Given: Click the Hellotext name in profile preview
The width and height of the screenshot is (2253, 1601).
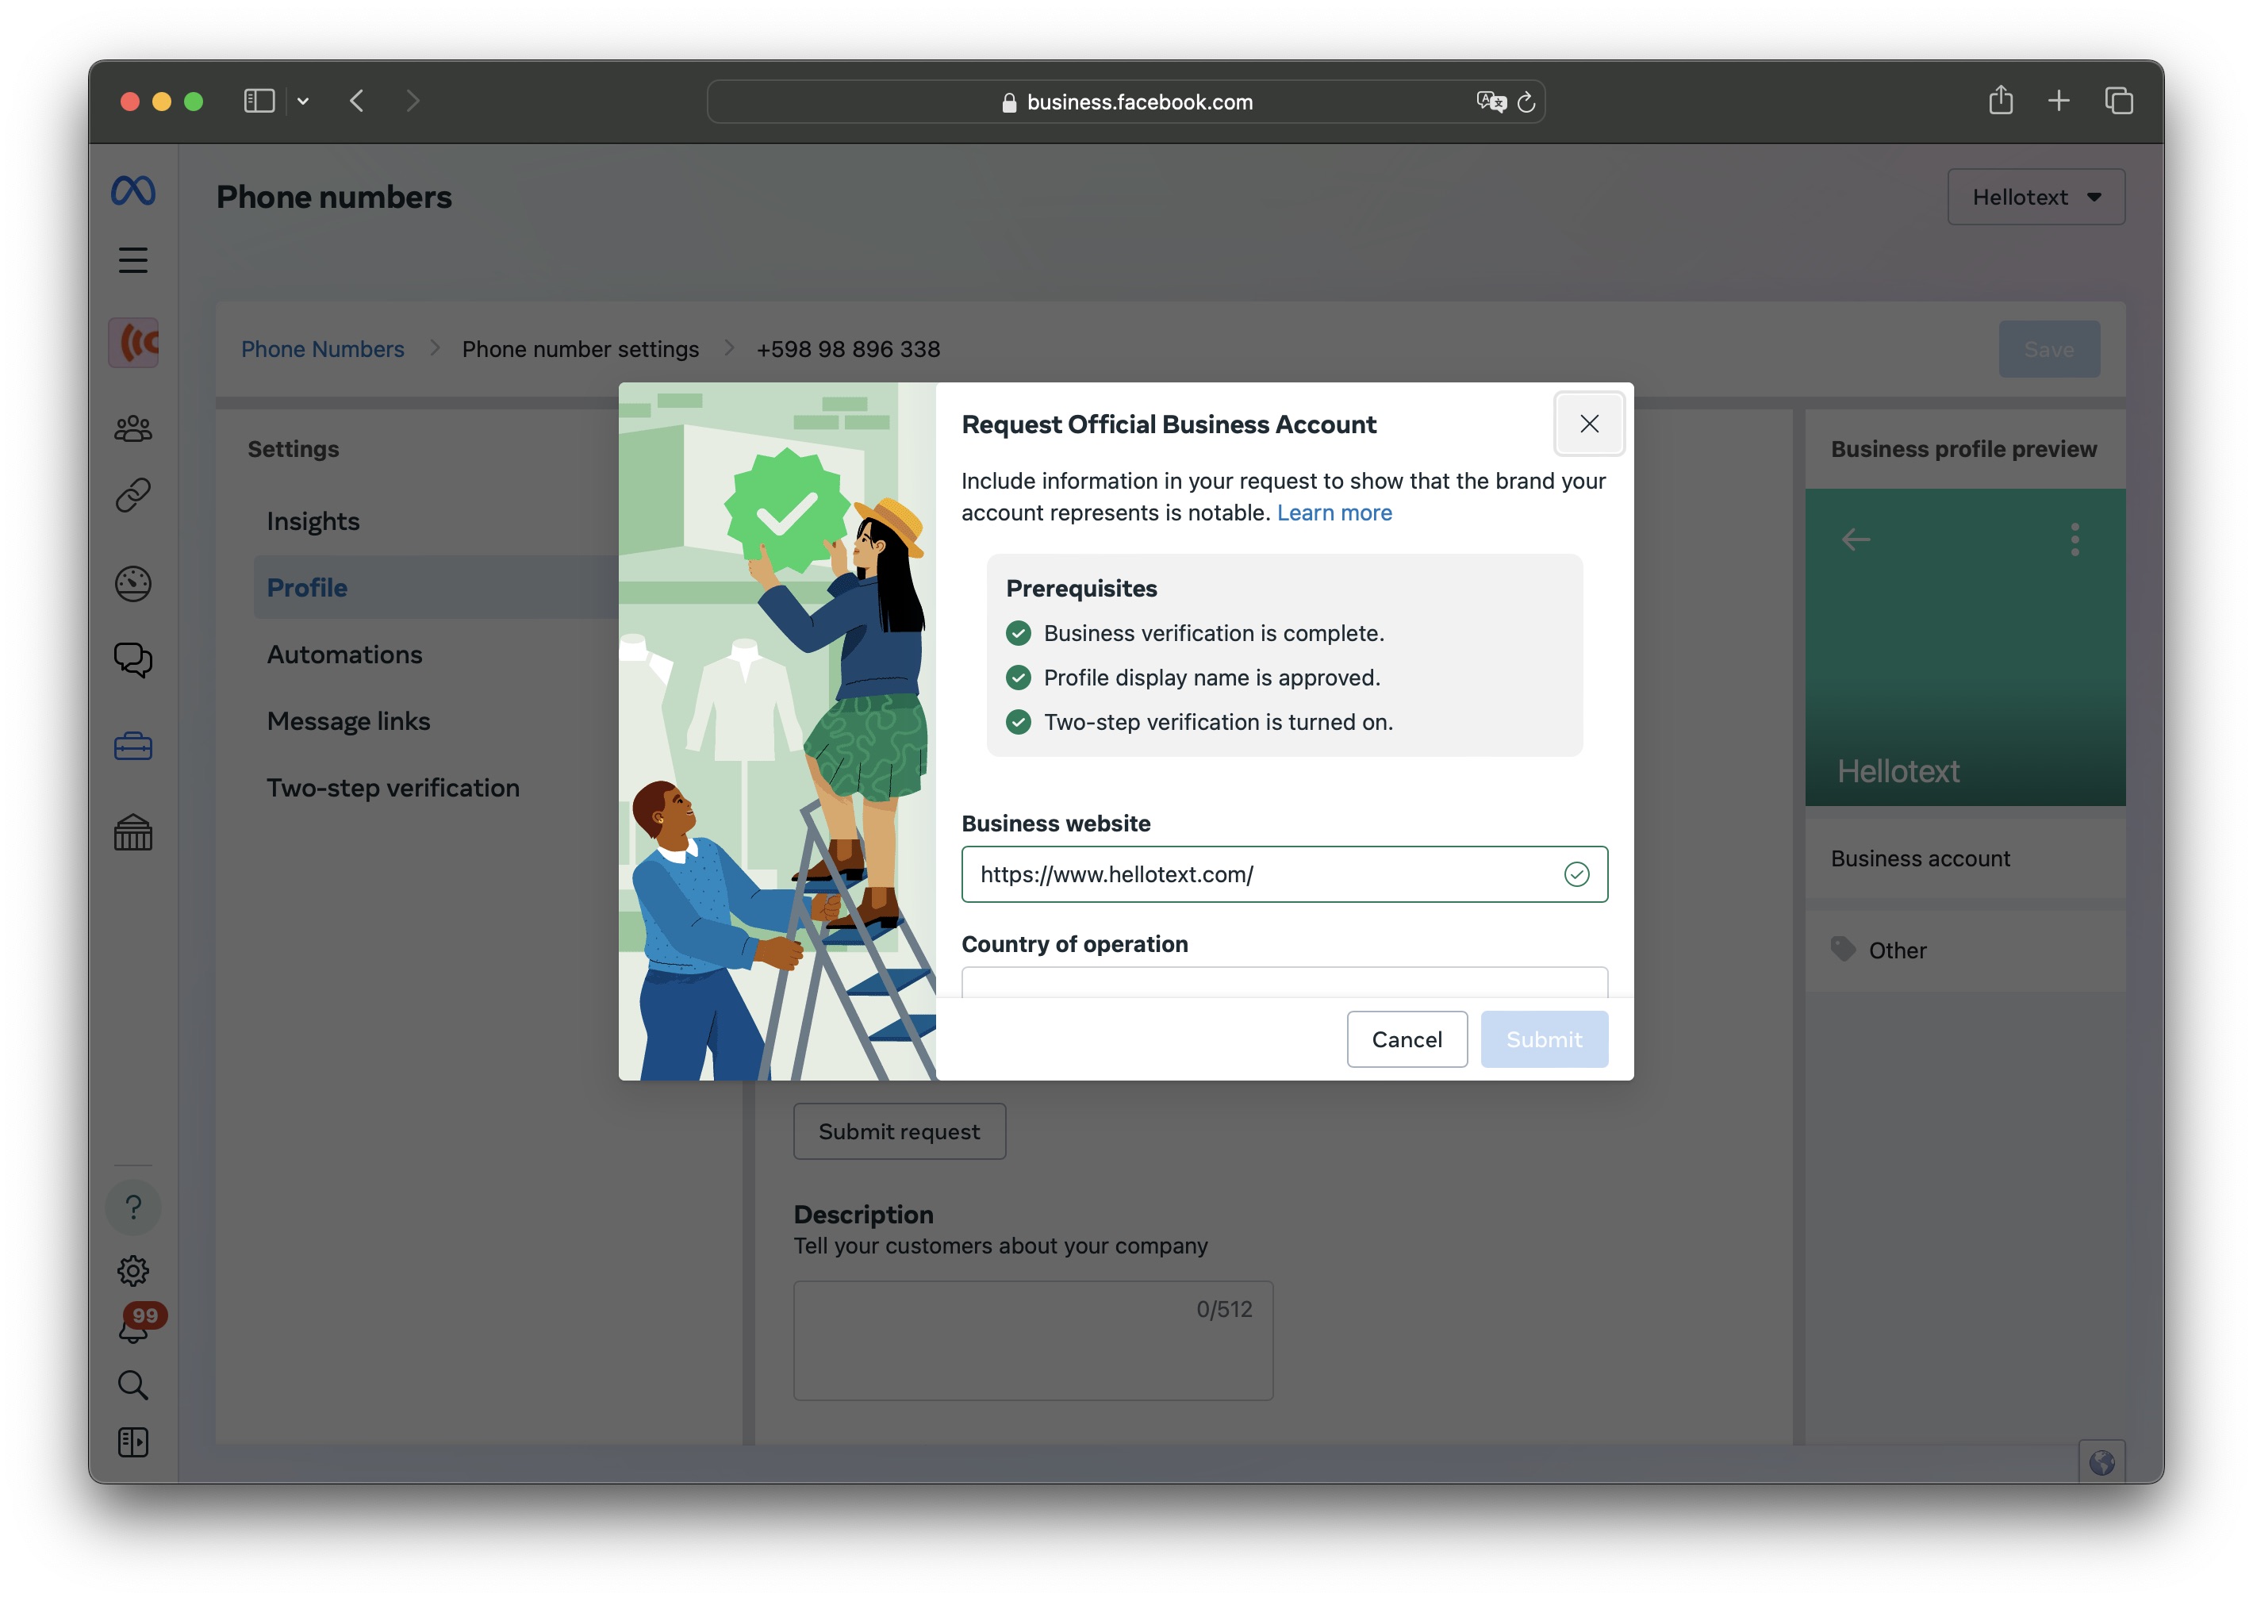Looking at the screenshot, I should [x=1898, y=771].
